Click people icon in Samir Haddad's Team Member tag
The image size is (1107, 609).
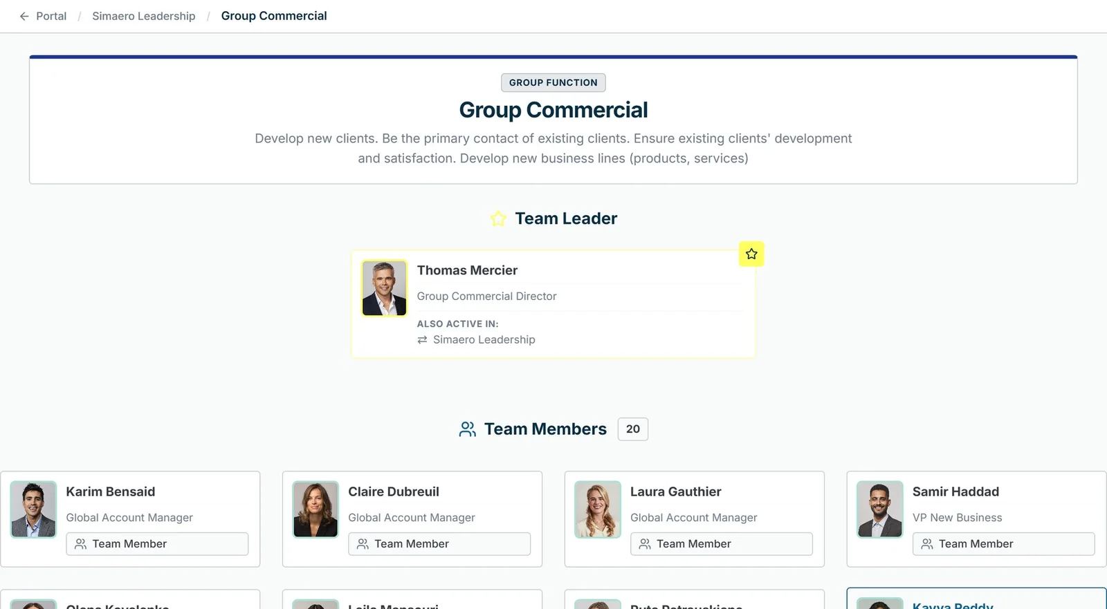tap(927, 544)
